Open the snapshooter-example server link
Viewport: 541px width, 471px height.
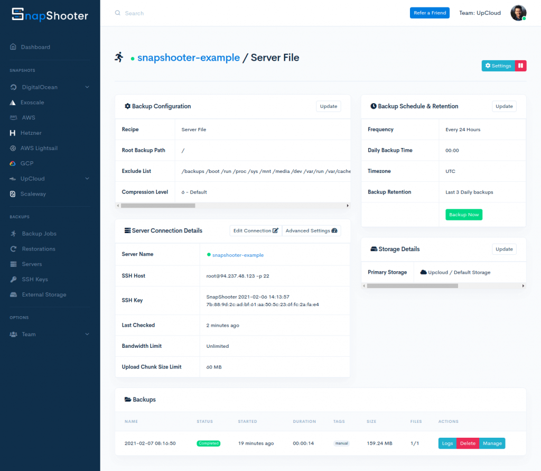(189, 58)
